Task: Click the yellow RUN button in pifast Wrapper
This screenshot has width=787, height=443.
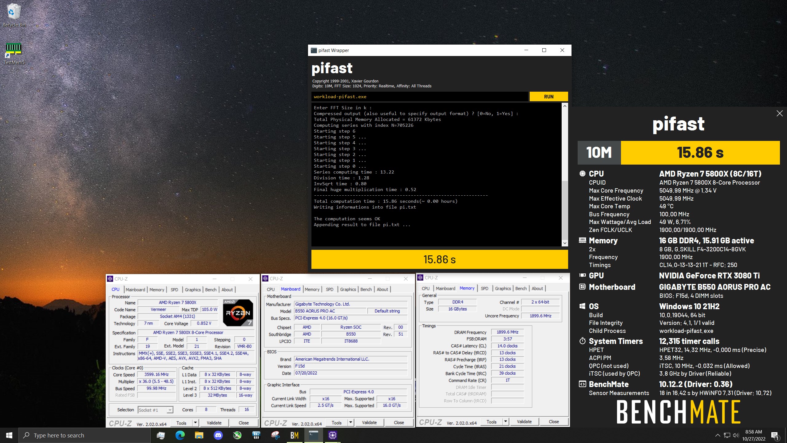Action: coord(549,97)
